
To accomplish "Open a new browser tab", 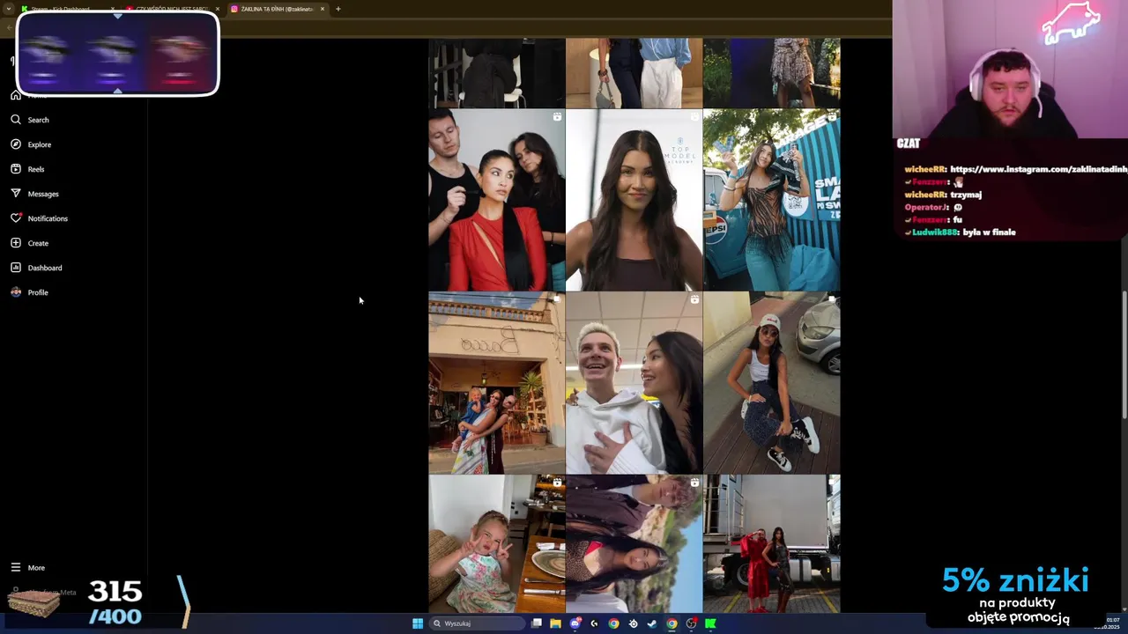I will [338, 9].
